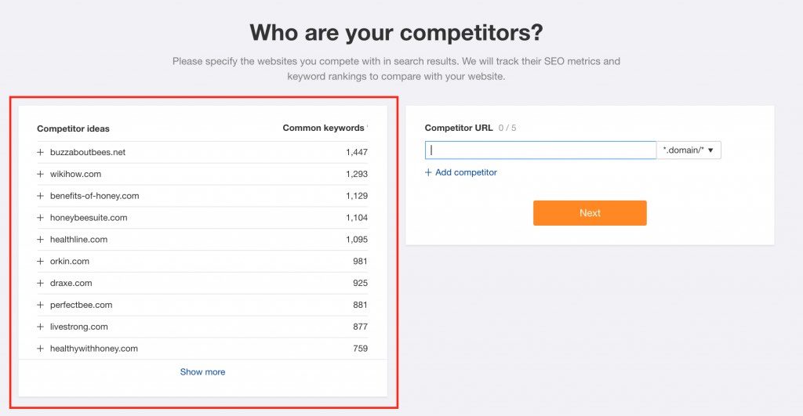This screenshot has width=803, height=416.
Task: Select the draxe.com competitor name
Action: 71,283
